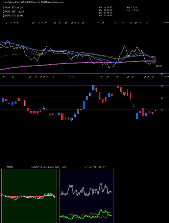The height and width of the screenshot is (223, 169).
Task: Click the 17 price axis label
Action: (162, 74)
